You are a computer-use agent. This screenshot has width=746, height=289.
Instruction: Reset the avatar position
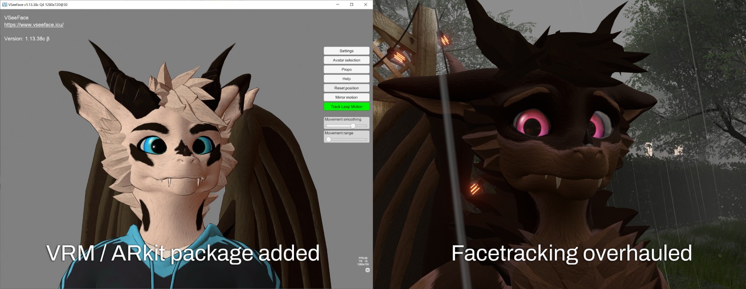point(346,88)
